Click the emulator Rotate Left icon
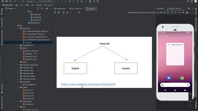This screenshot has height=111, width=198. point(168,12)
